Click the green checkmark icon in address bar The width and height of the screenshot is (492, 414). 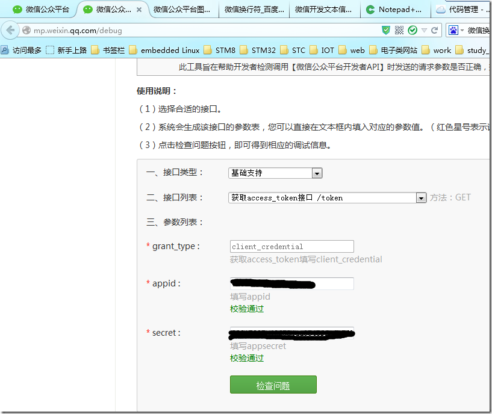[413, 30]
